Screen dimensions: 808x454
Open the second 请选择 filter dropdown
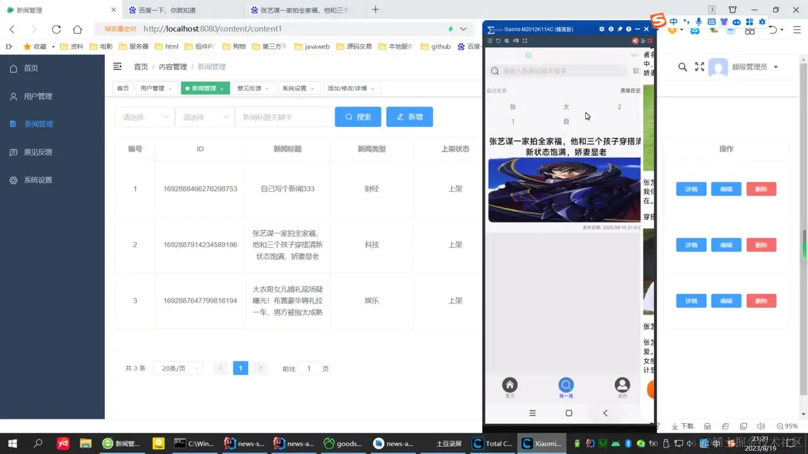(205, 117)
